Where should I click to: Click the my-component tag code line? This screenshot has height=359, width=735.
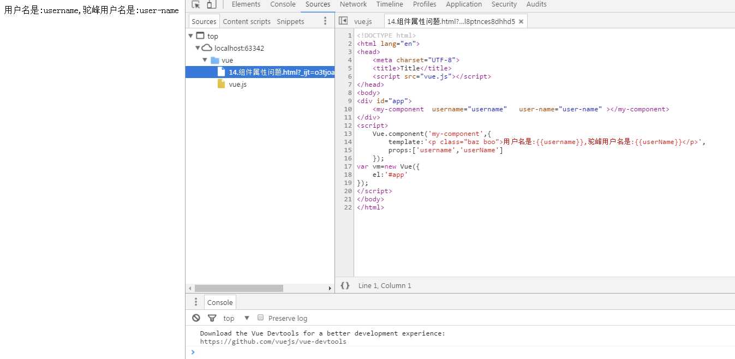coord(521,109)
